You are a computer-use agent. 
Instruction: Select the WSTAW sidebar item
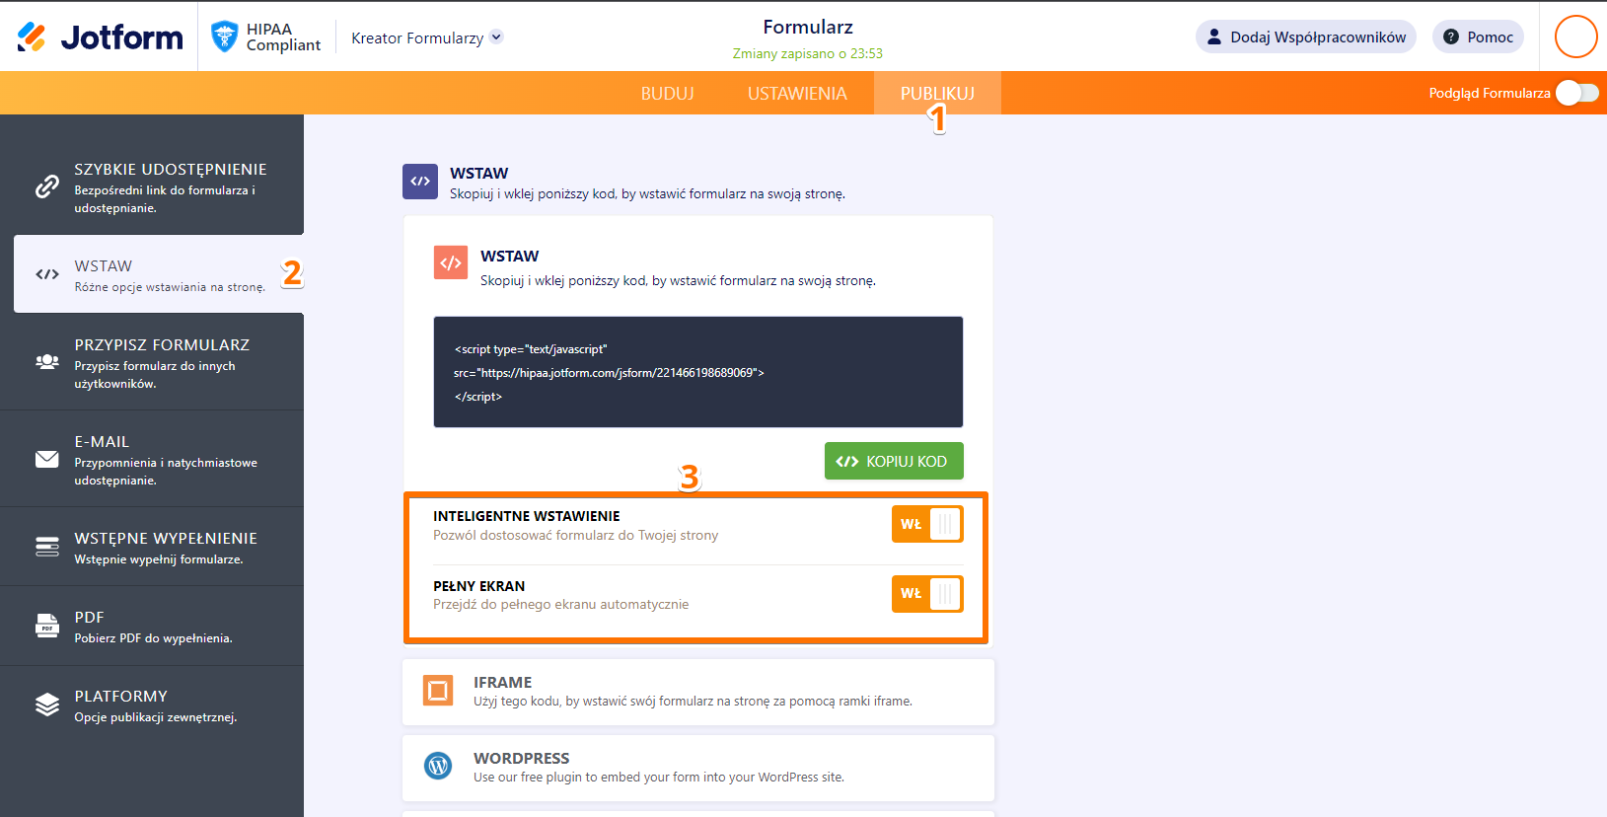(159, 274)
